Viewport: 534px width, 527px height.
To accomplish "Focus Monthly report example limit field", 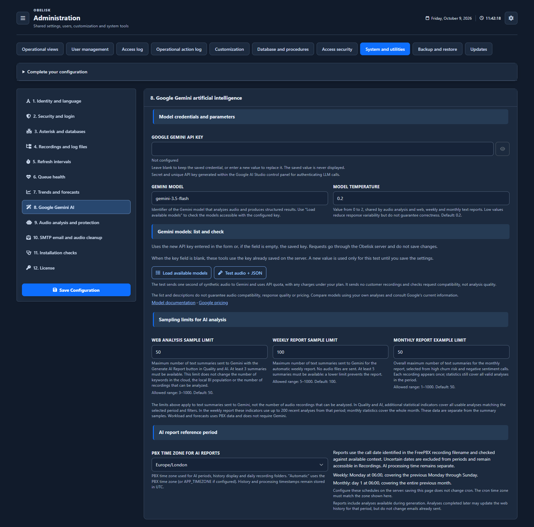I will click(451, 352).
